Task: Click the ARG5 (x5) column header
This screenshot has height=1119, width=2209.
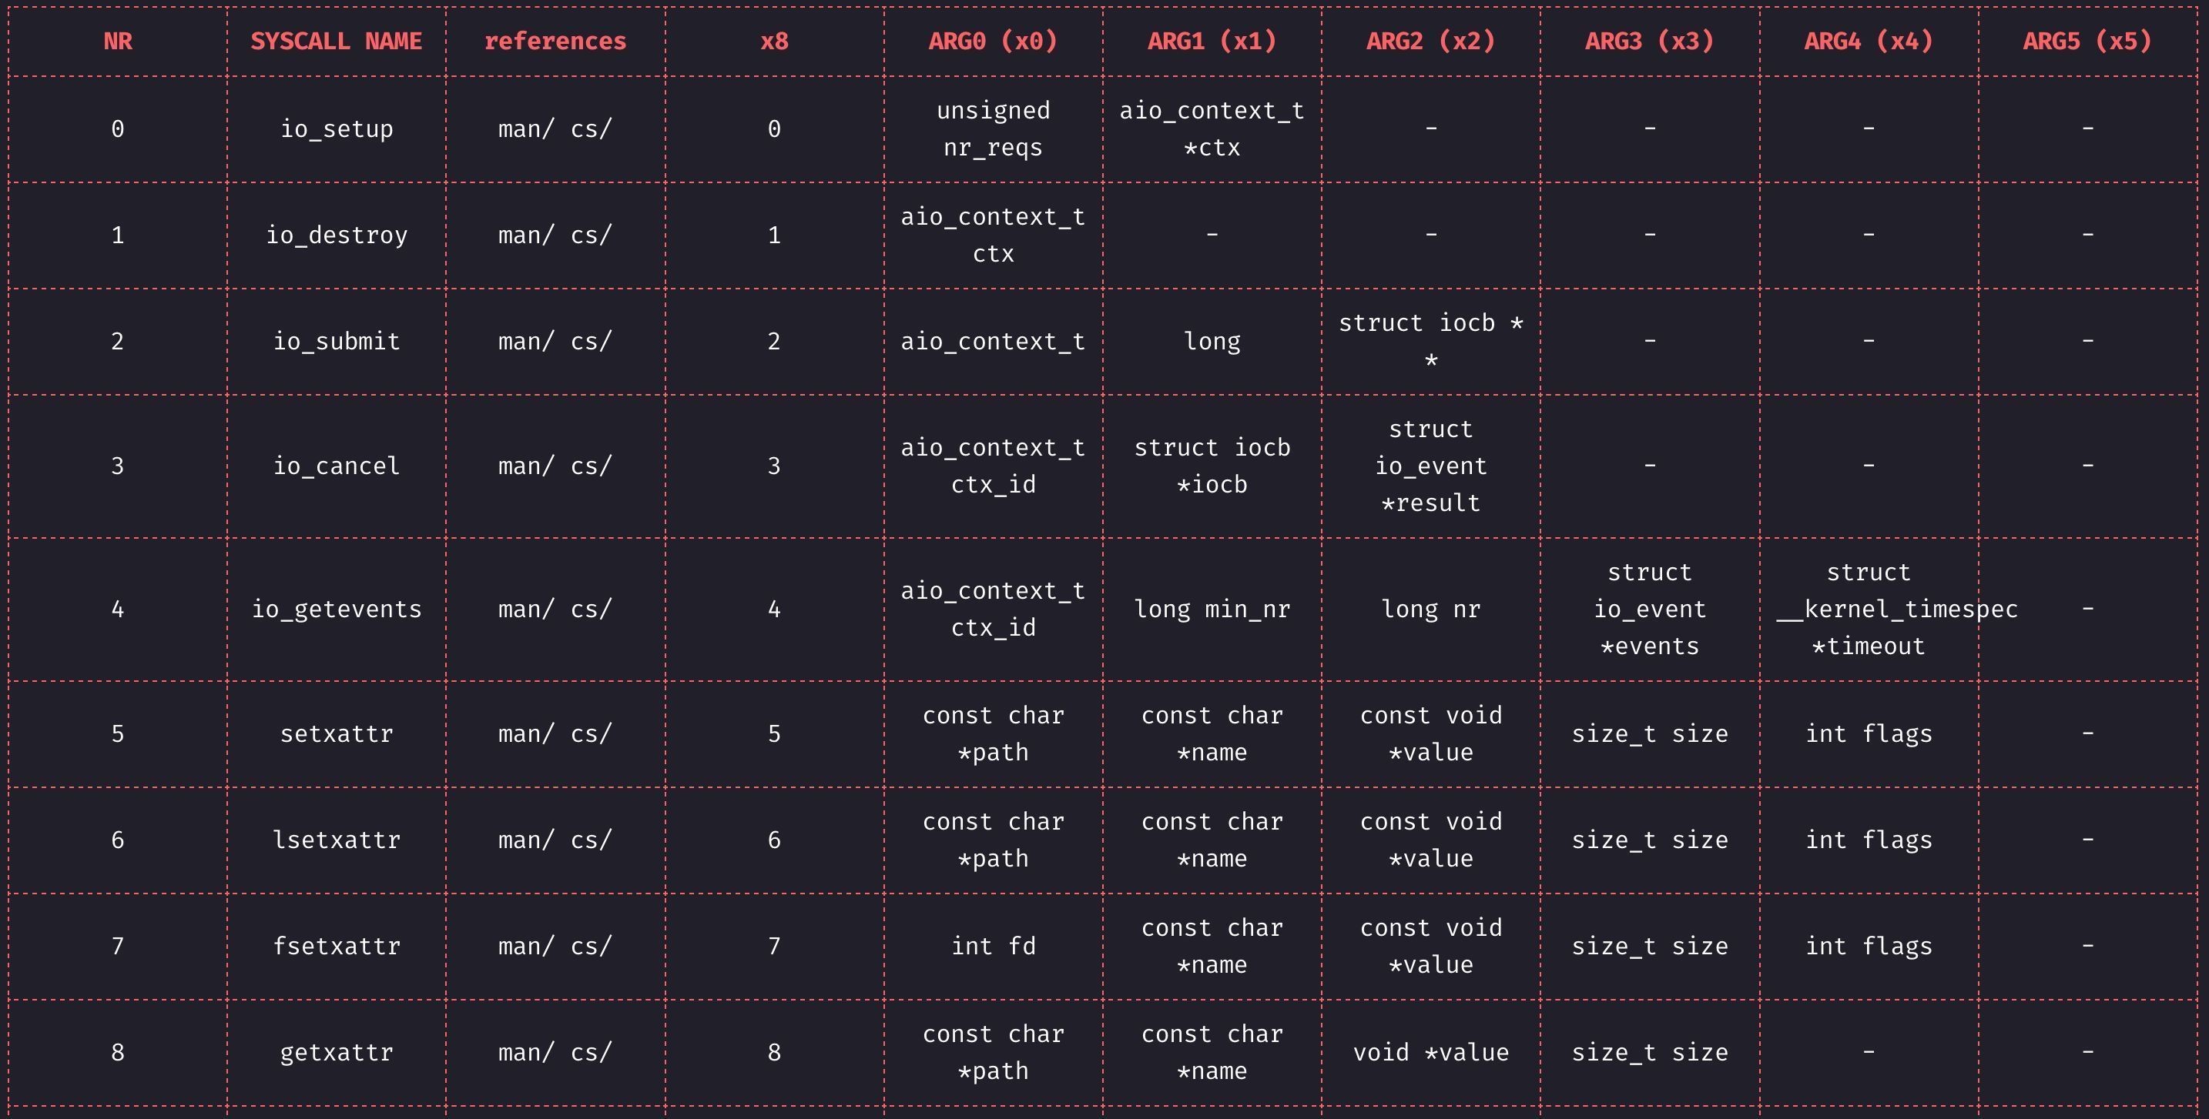Action: 2088,41
